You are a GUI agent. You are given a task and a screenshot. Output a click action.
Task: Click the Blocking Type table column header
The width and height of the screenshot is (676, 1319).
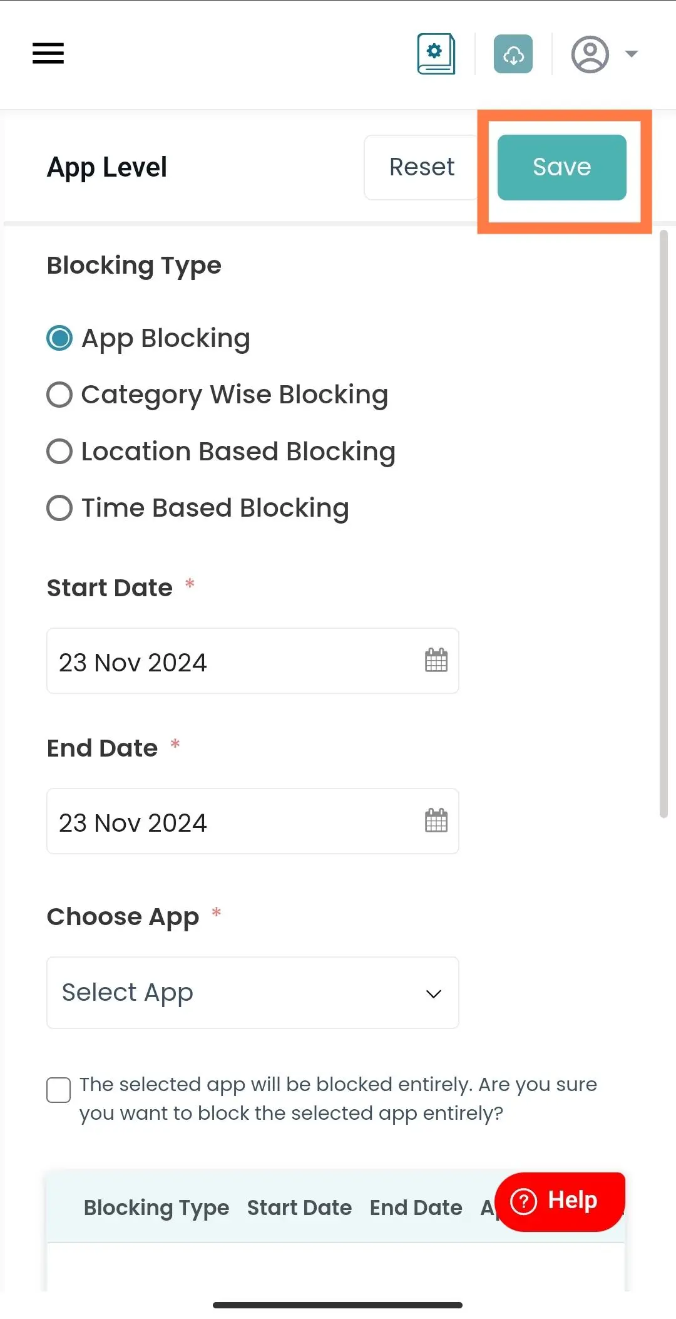click(156, 1208)
